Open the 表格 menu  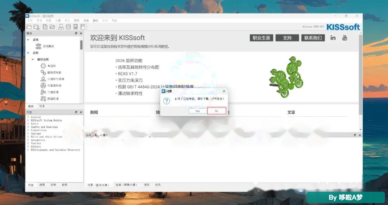[86, 21]
